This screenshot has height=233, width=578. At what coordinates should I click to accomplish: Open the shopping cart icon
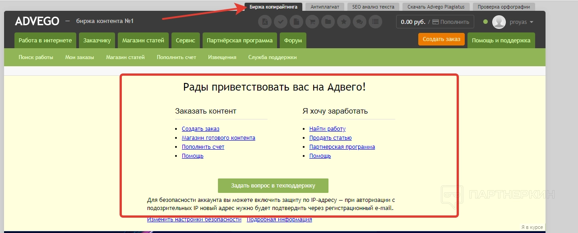pyautogui.click(x=312, y=21)
